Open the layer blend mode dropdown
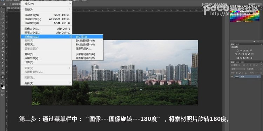Screen dimensions: 263x131 tap(238, 69)
